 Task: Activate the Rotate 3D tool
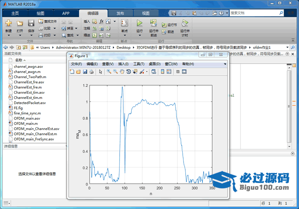click(128, 72)
